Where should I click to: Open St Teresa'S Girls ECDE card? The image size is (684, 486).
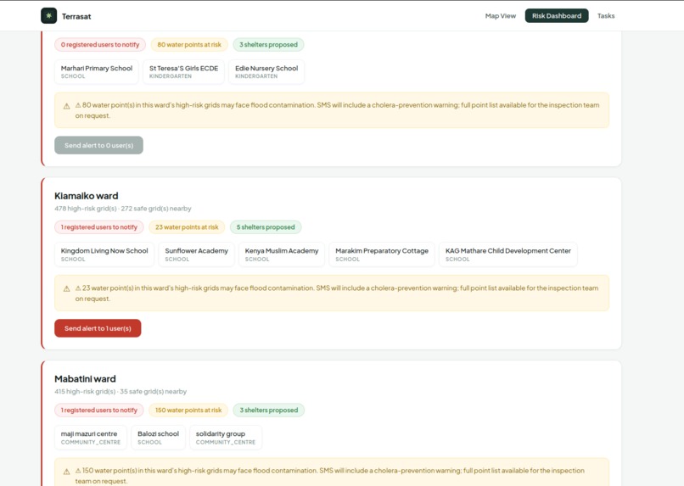(183, 71)
